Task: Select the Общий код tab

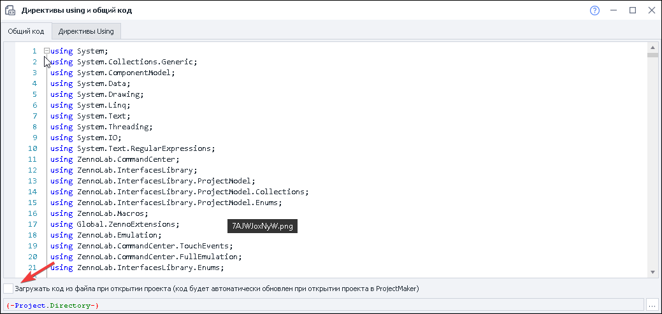Action: click(26, 31)
